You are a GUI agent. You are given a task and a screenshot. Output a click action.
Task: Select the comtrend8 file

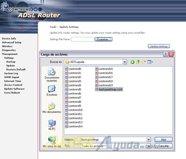pyautogui.click(x=73, y=102)
